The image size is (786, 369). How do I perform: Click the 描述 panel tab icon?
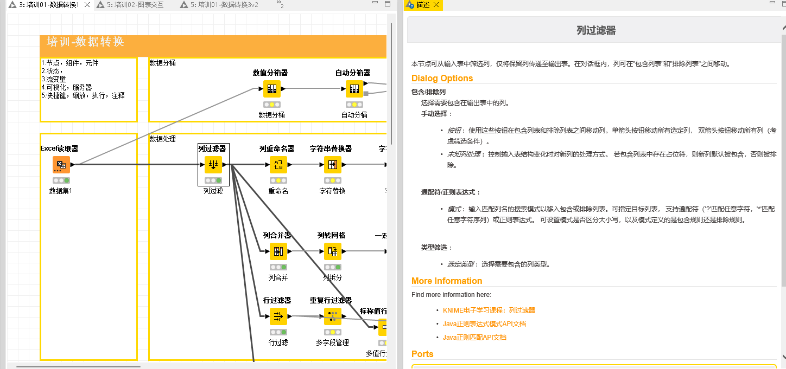coord(410,5)
